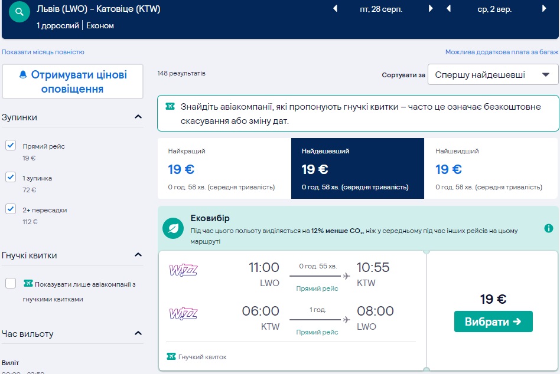
Task: Click Показати місяць повністю link
Action: click(43, 52)
